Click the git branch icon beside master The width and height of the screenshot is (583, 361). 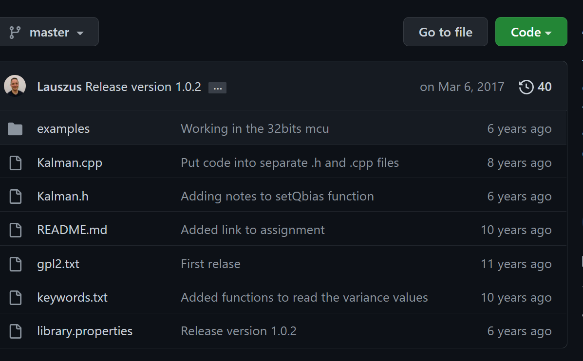pyautogui.click(x=15, y=33)
